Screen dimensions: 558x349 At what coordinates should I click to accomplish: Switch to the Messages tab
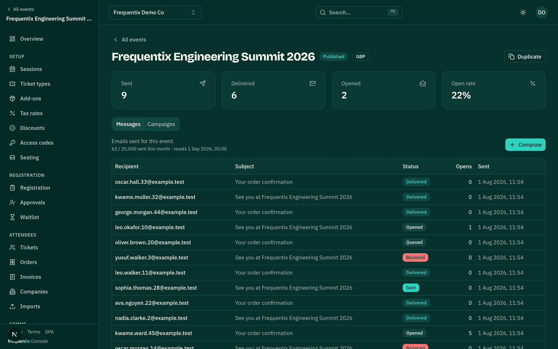coord(128,124)
